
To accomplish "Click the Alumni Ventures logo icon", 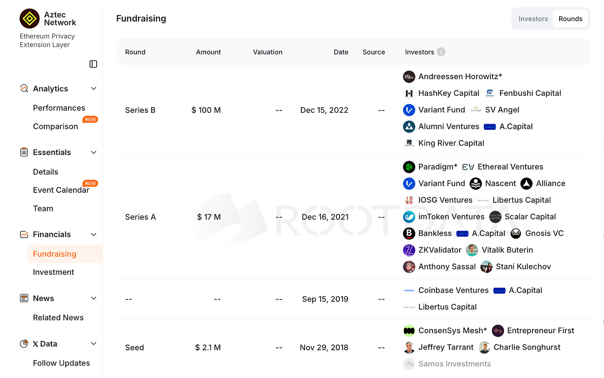I will point(409,126).
